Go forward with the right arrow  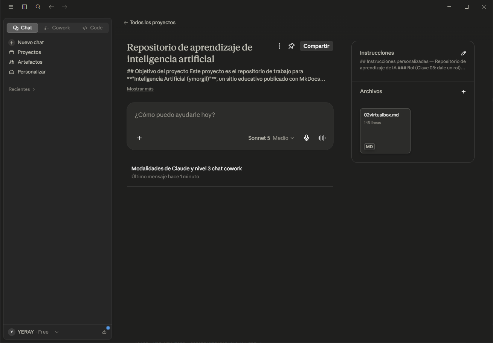pyautogui.click(x=64, y=7)
